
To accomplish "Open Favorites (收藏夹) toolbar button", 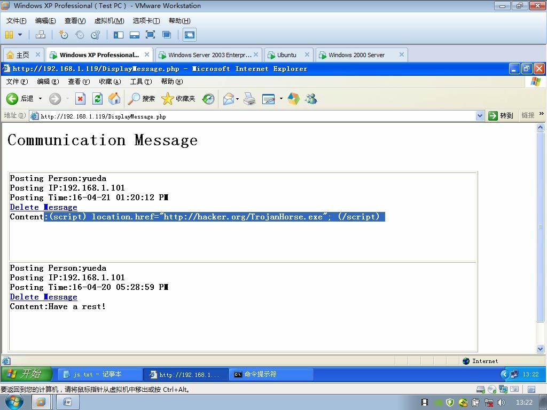I will pos(178,99).
